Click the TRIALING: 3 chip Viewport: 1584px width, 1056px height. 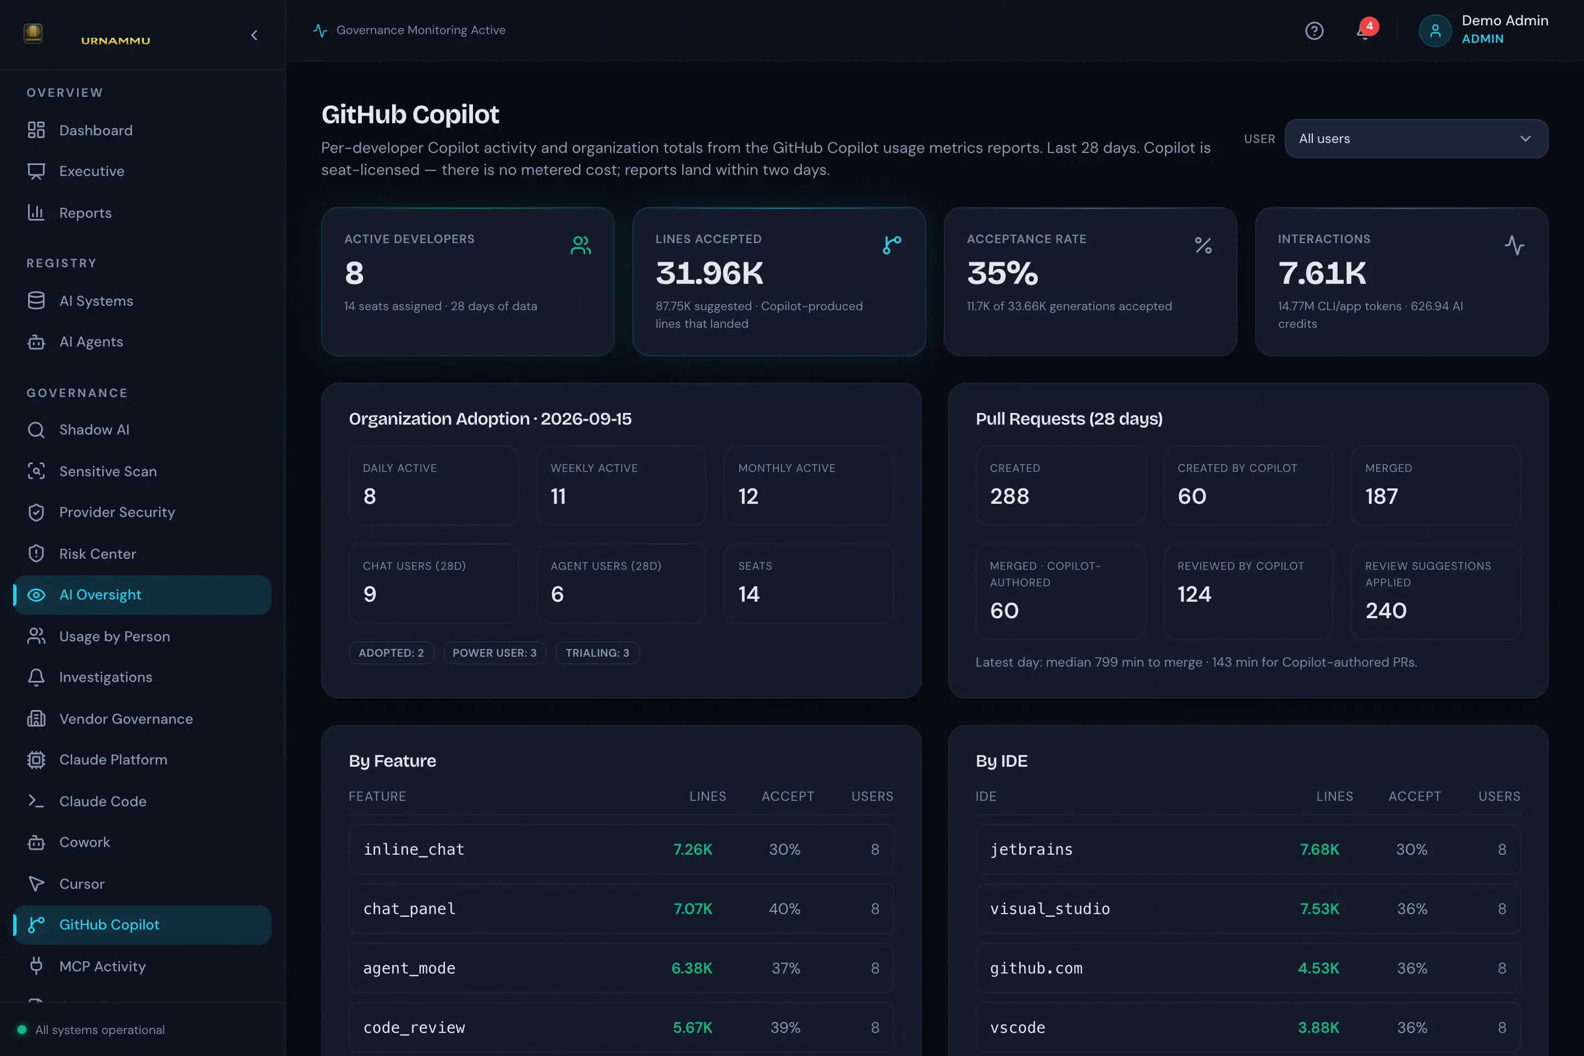(x=597, y=653)
